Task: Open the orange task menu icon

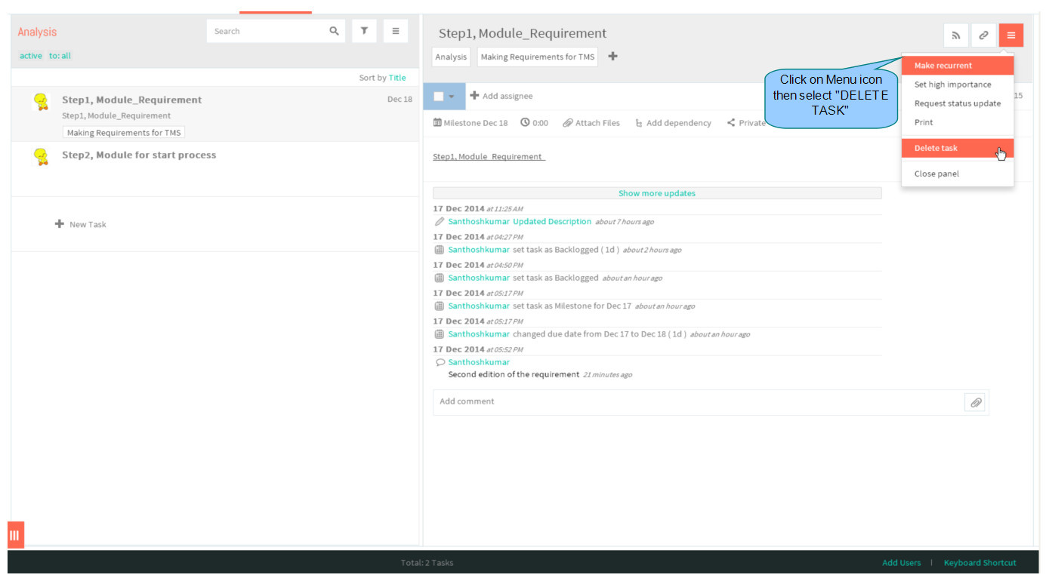Action: click(x=1010, y=35)
